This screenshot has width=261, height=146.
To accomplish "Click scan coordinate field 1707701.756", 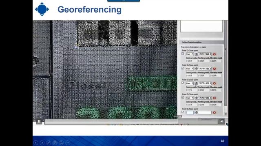I will [x=205, y=69].
